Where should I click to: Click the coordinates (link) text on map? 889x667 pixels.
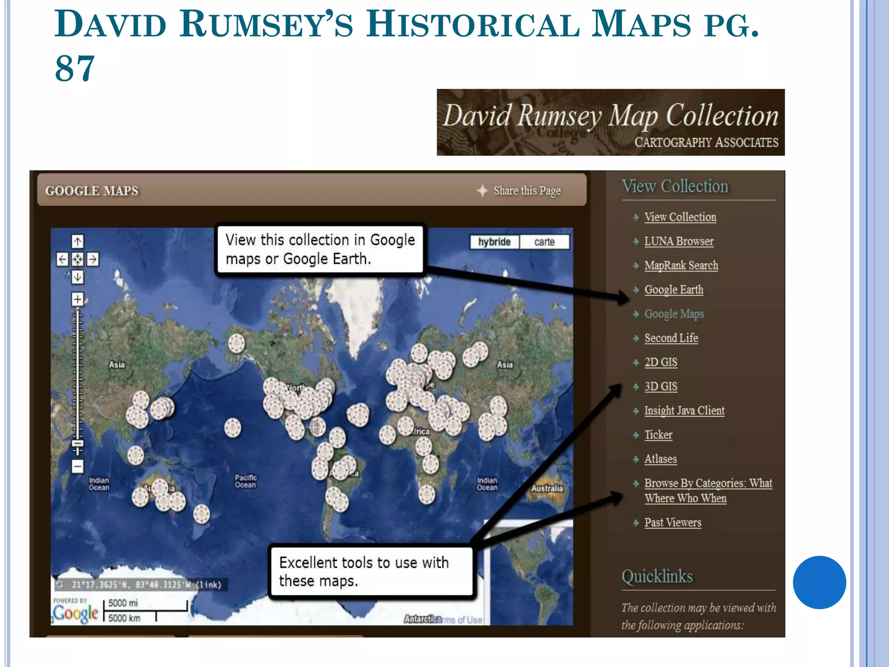click(x=209, y=585)
